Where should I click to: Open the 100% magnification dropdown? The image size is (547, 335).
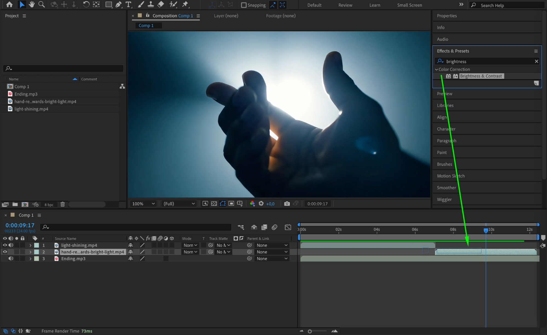click(143, 204)
